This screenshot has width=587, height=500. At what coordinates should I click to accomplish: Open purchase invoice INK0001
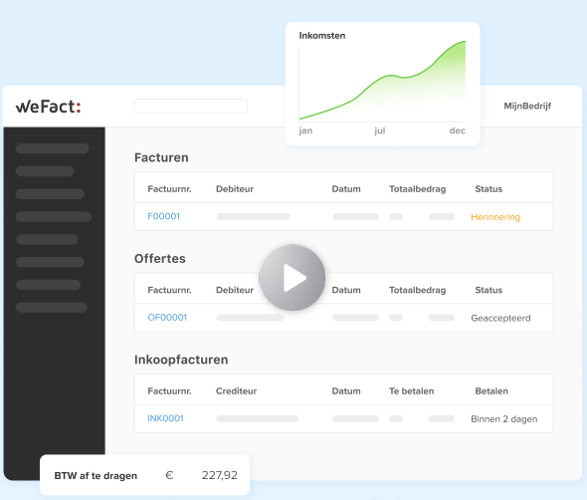pos(165,418)
